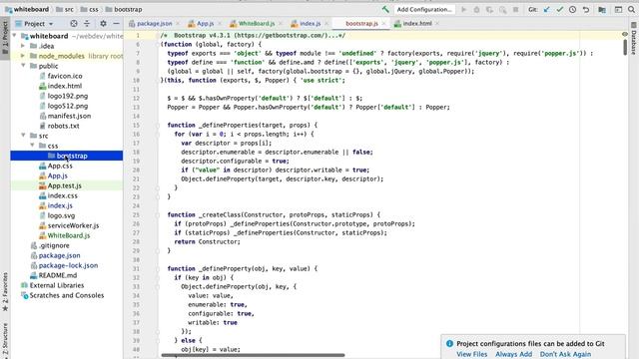Screen dimensions: 639x359
Task: Click Always Add in Git notification
Action: 513,354
